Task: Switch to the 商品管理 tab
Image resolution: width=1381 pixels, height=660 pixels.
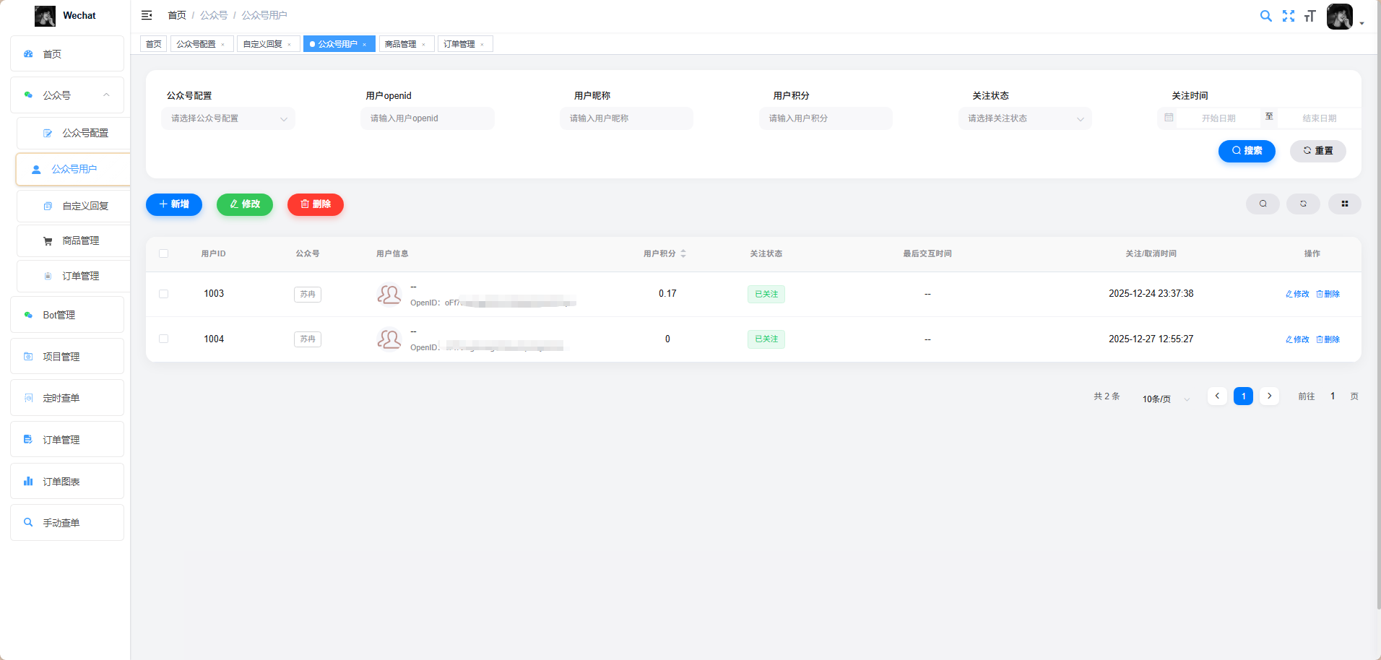Action: [401, 44]
